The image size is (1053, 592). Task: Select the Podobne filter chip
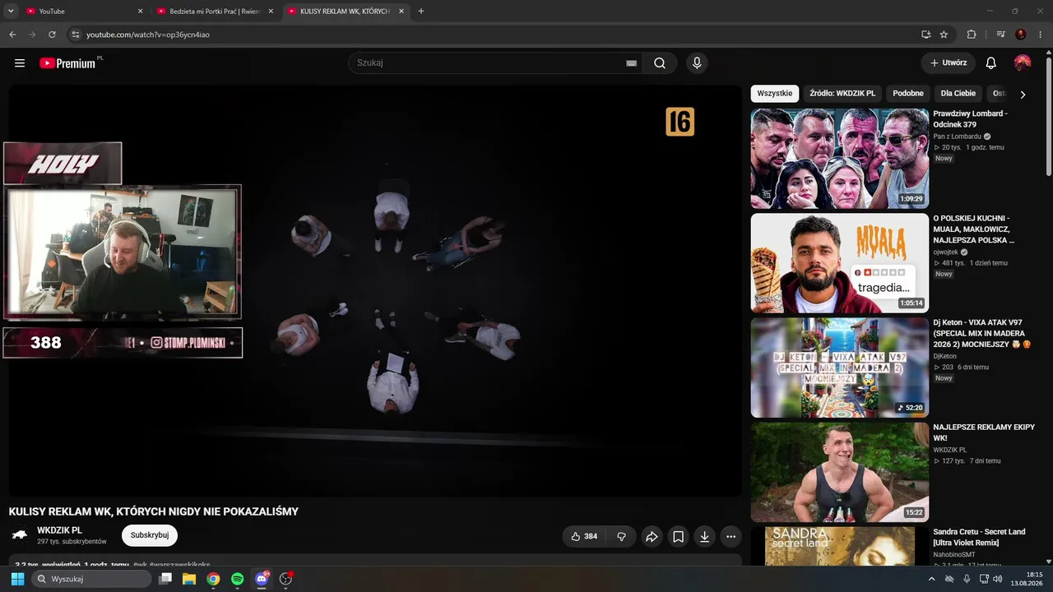coord(908,94)
